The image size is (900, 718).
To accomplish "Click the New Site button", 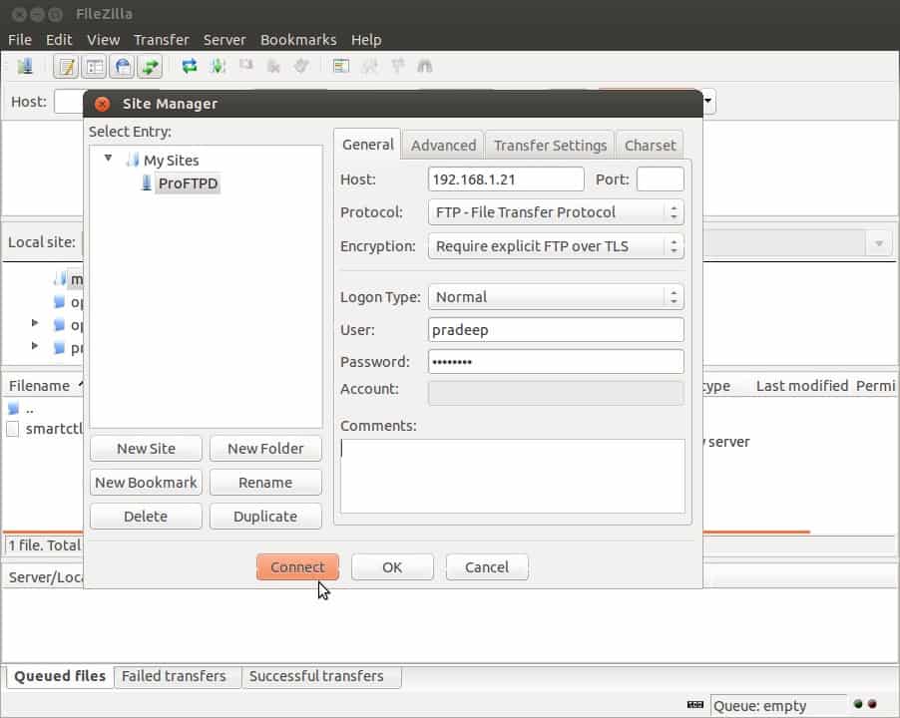I will point(146,449).
